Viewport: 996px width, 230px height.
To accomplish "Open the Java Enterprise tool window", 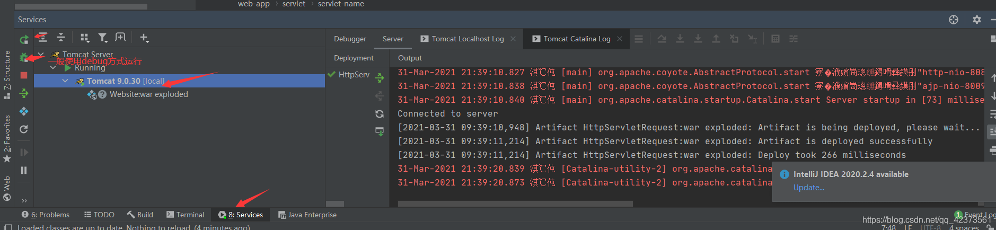I will [307, 215].
